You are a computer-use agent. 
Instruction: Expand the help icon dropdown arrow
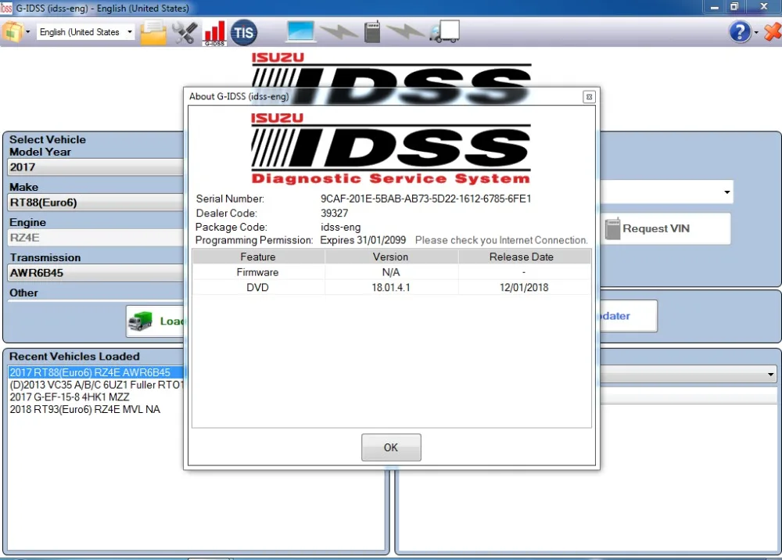click(x=756, y=32)
